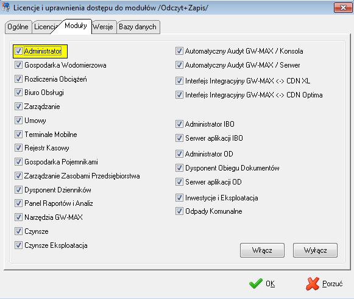Toggle the Zarządzanie checkbox
Screen dimensions: 354x299
[18, 107]
